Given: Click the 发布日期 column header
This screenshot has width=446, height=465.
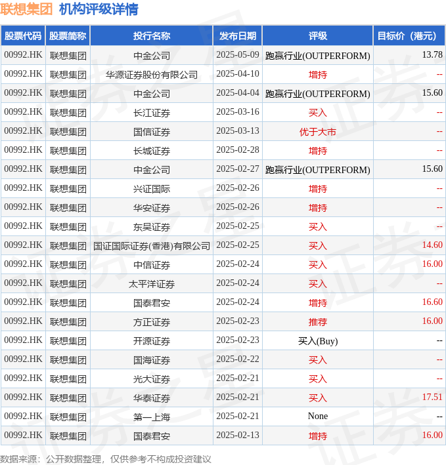Looking at the screenshot, I should 238,36.
